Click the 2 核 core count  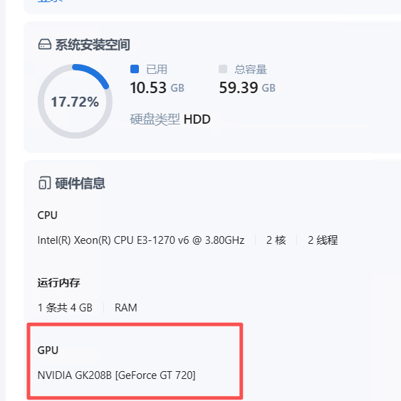[276, 240]
